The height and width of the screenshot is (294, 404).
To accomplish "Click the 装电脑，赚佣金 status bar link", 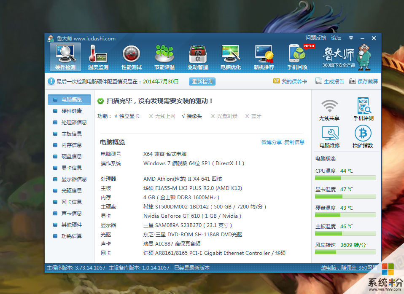I will tap(349, 268).
